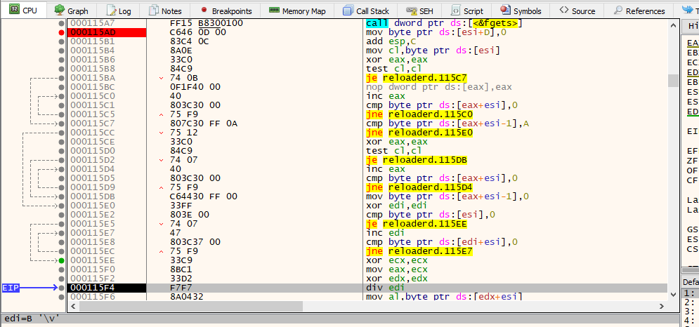The width and height of the screenshot is (699, 327).
Task: Toggle breakpoint dot beside address 000115B1
Action: click(x=61, y=41)
